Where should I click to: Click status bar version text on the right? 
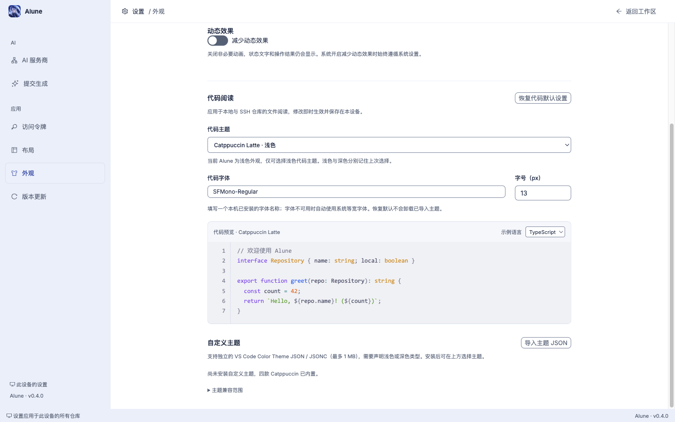click(x=652, y=416)
